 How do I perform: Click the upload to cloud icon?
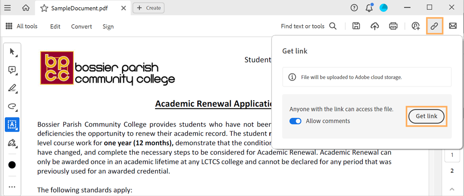tap(375, 26)
